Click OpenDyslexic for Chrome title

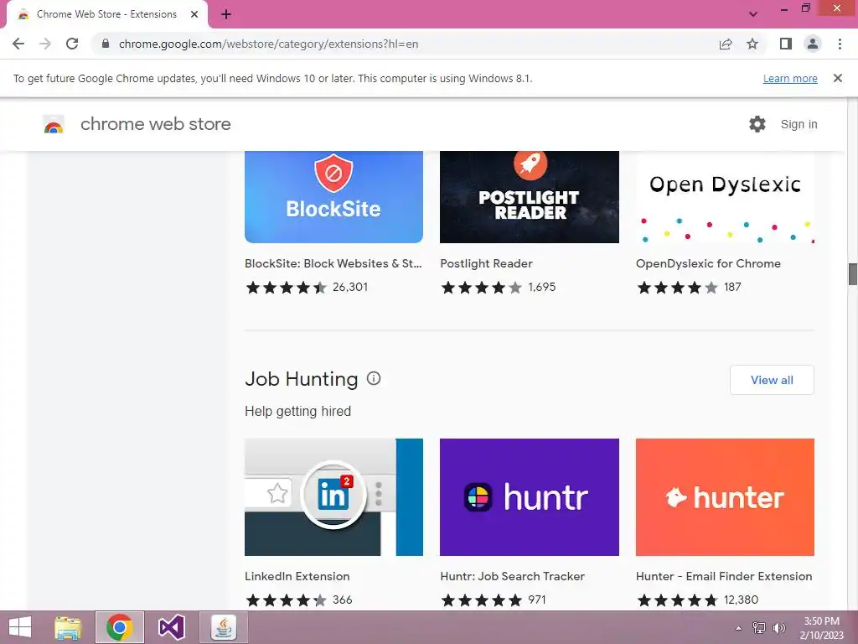(x=708, y=263)
